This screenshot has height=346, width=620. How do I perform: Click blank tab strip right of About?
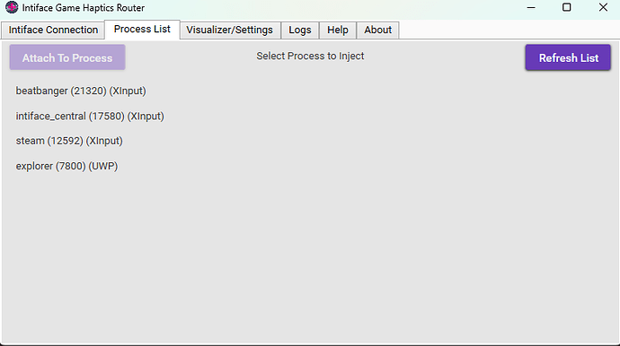[508, 30]
